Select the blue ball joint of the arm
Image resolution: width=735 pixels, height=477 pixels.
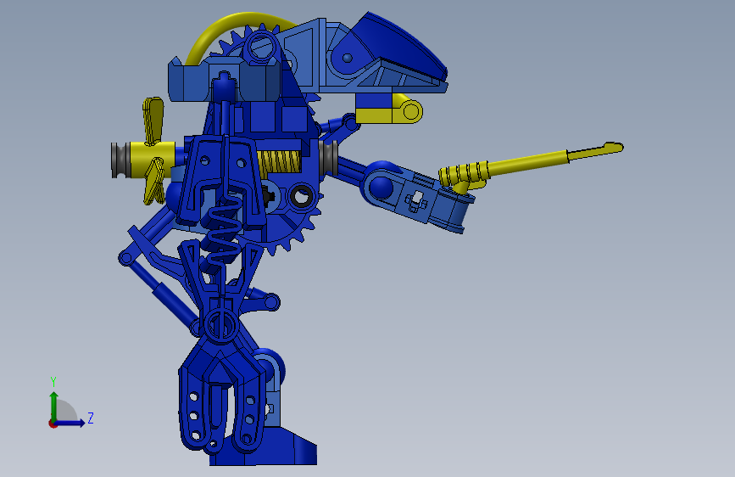coord(381,188)
